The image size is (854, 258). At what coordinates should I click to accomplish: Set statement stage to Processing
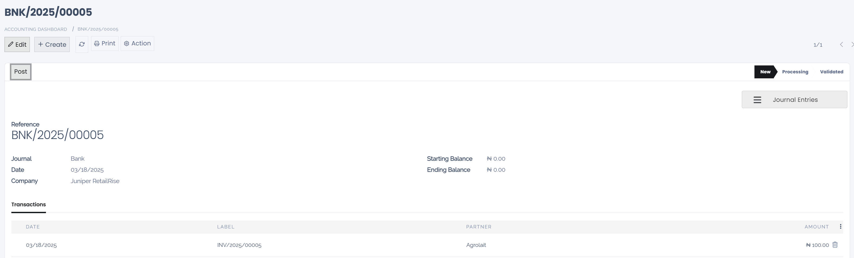[795, 71]
